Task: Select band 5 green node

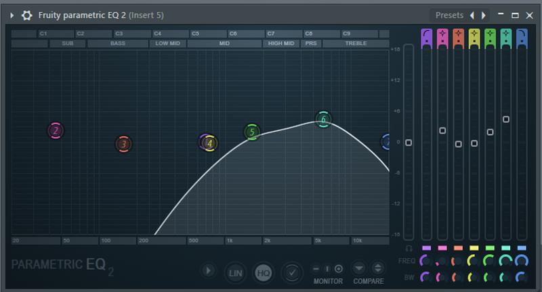Action: coord(252,132)
